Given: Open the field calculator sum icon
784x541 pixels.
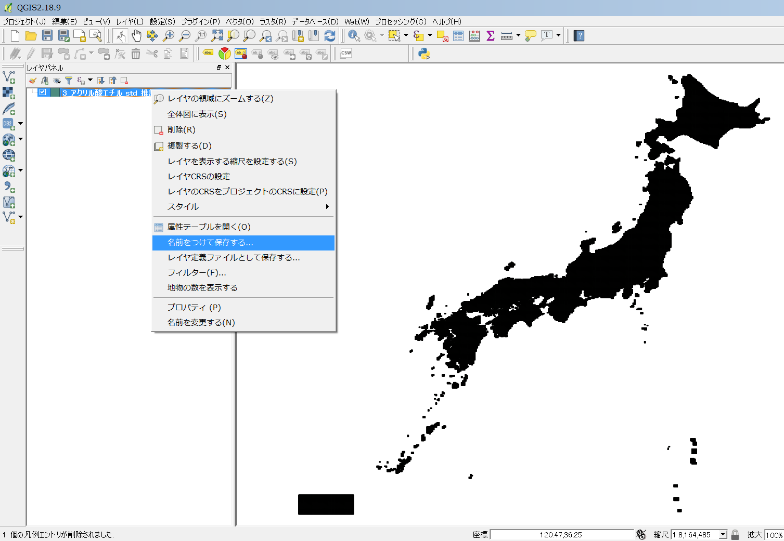Looking at the screenshot, I should (x=490, y=35).
